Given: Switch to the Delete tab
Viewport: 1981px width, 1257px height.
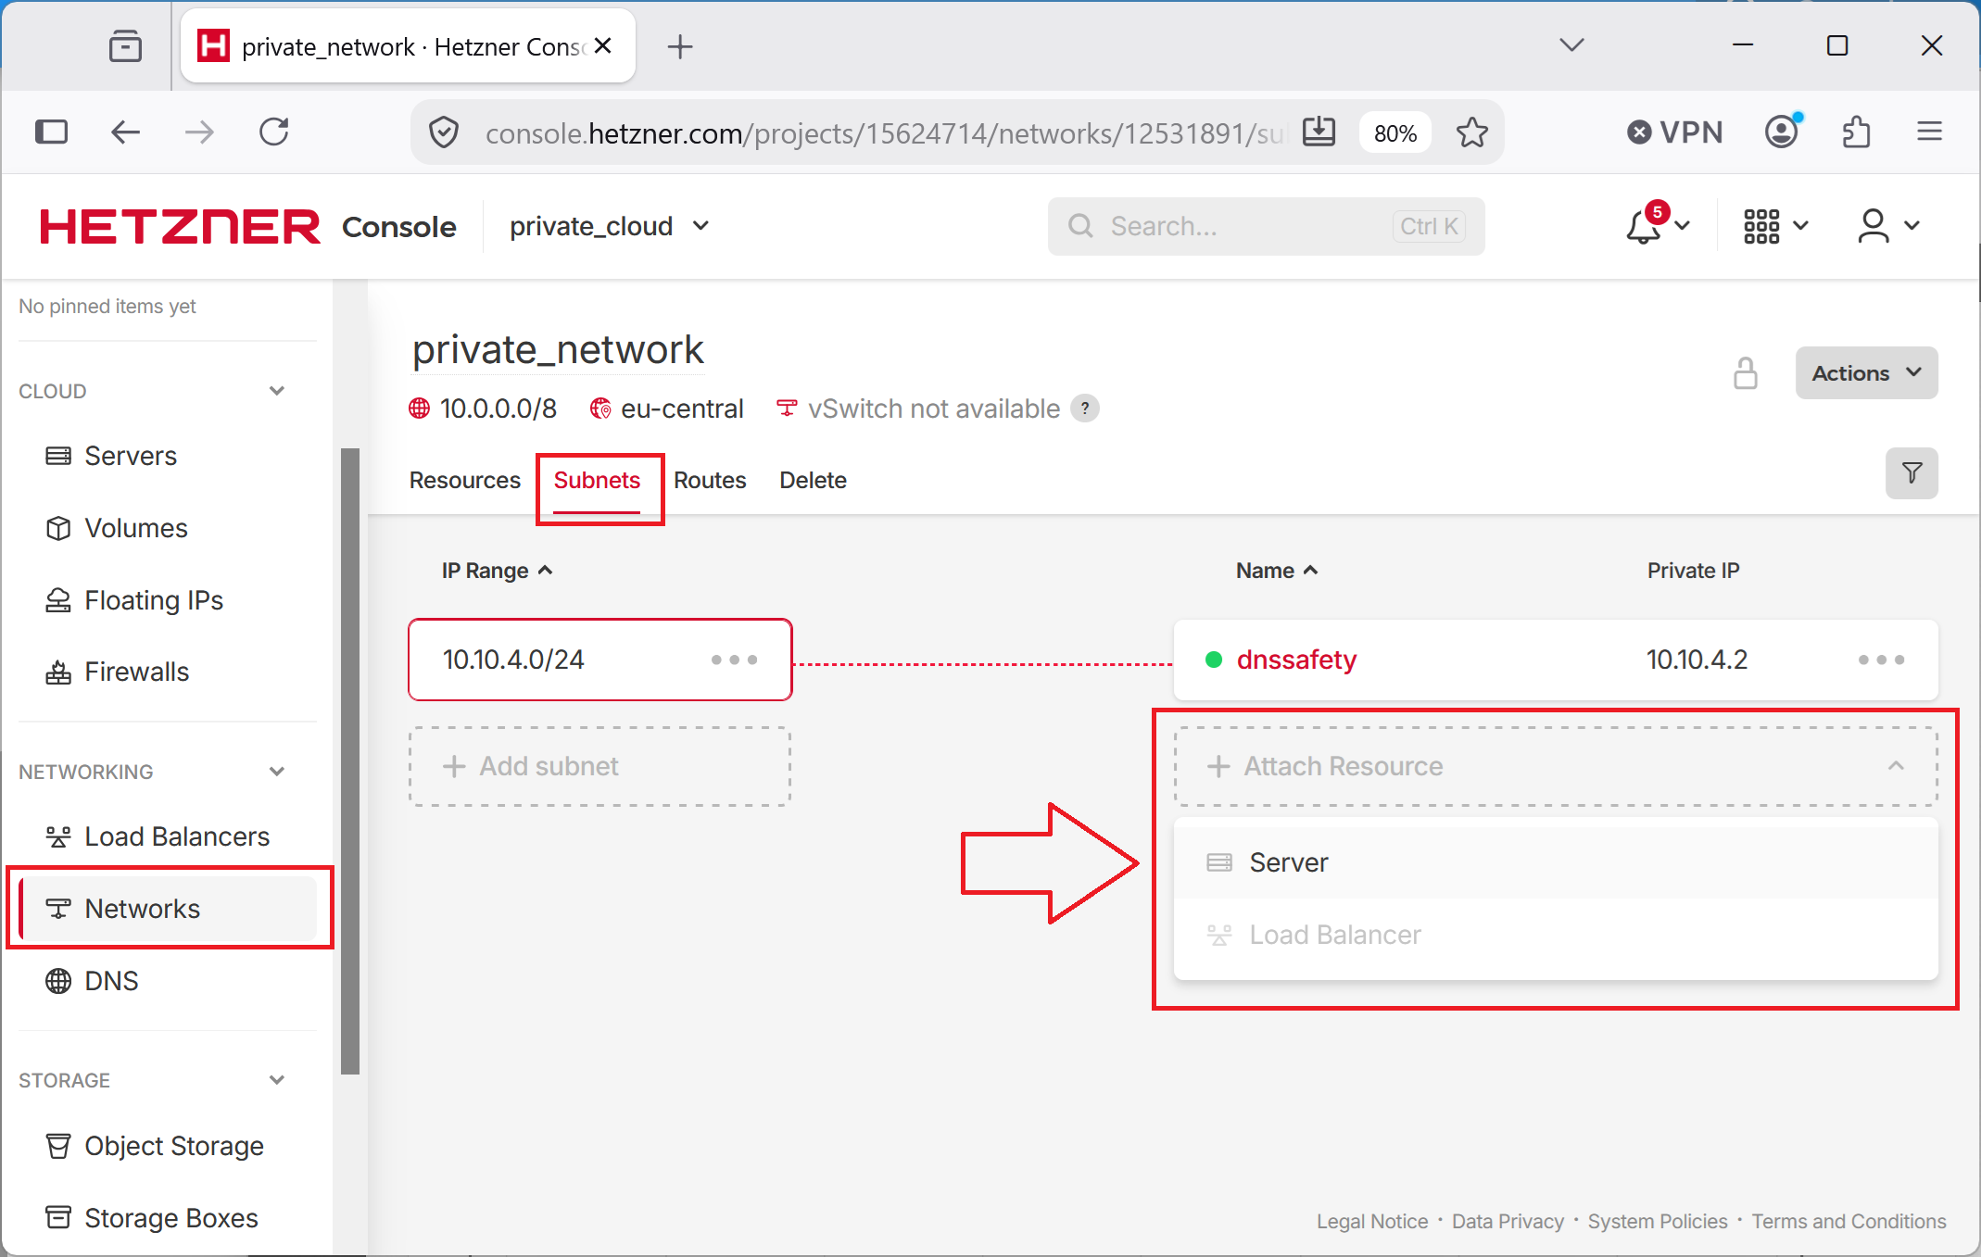Looking at the screenshot, I should pyautogui.click(x=813, y=481).
